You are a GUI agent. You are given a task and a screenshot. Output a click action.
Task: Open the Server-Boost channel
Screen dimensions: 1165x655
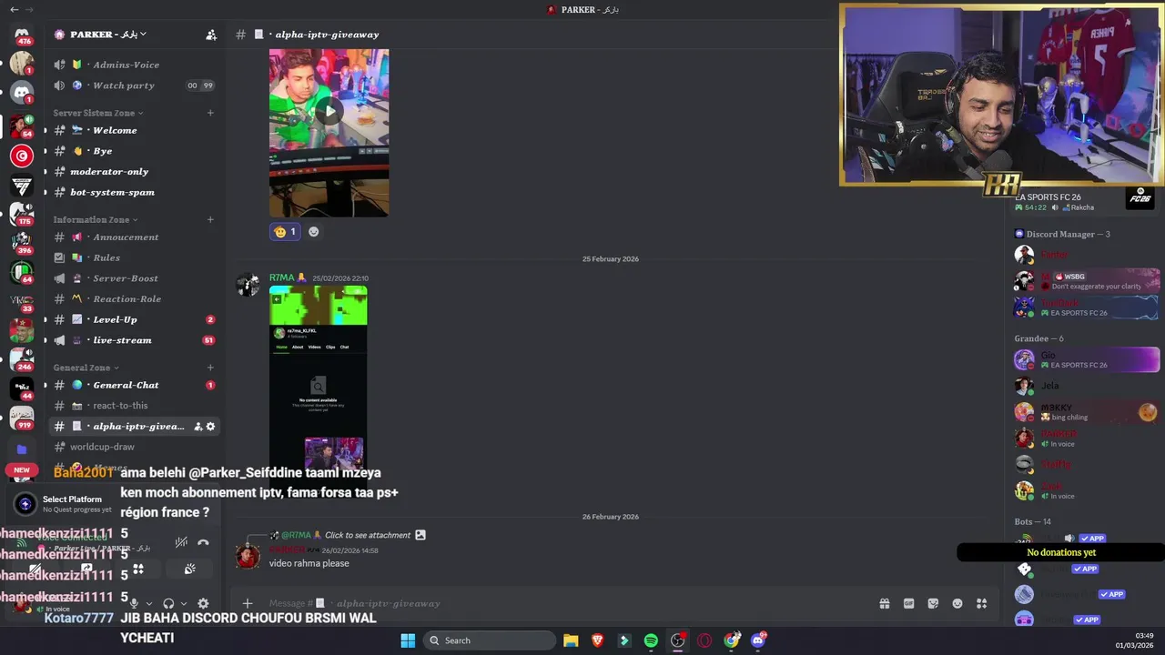coord(134,278)
